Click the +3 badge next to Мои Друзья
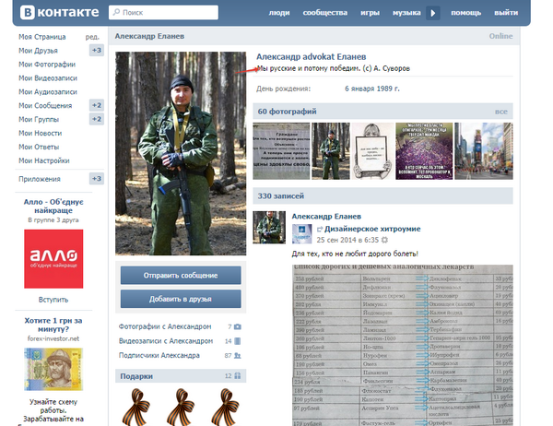553x426 pixels. (96, 50)
